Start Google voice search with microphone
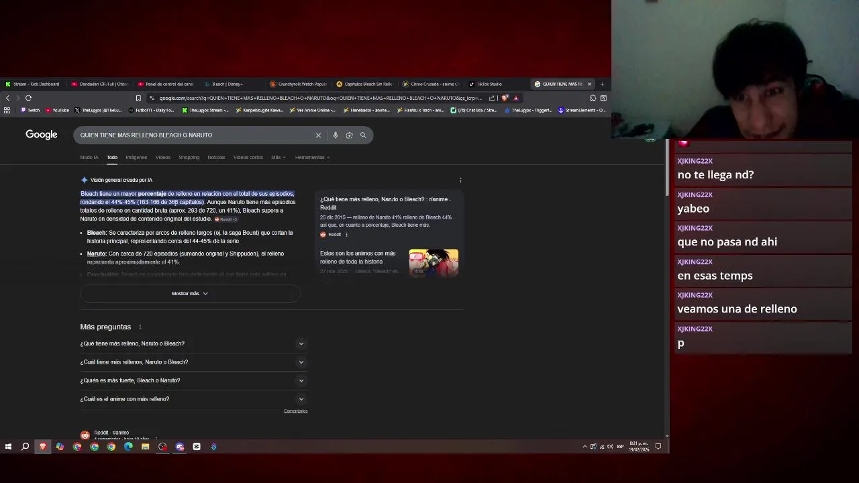 (335, 135)
